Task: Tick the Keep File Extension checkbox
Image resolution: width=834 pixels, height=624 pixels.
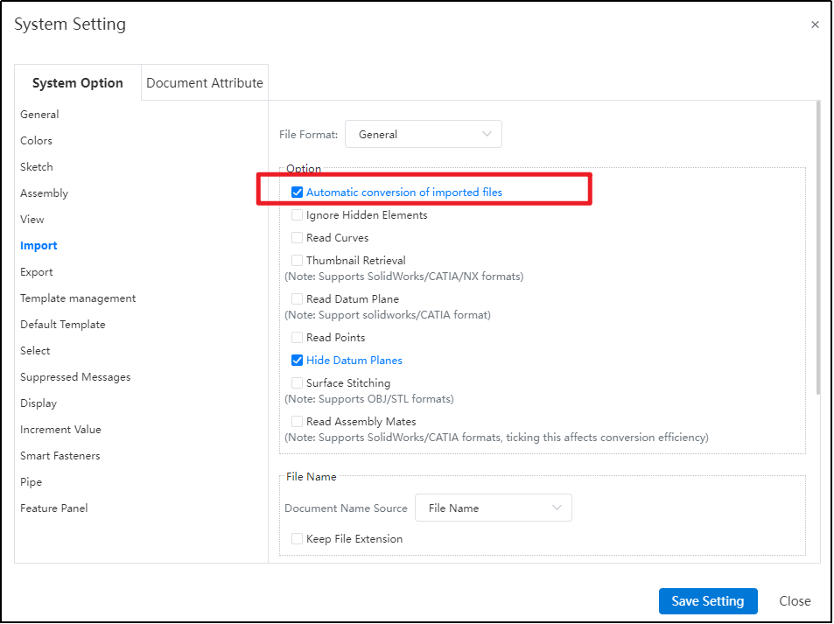Action: coord(298,539)
